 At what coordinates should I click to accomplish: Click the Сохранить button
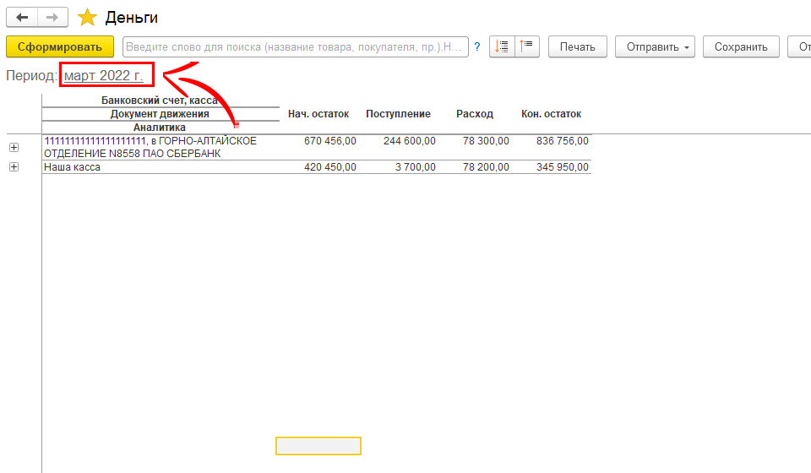pos(740,46)
